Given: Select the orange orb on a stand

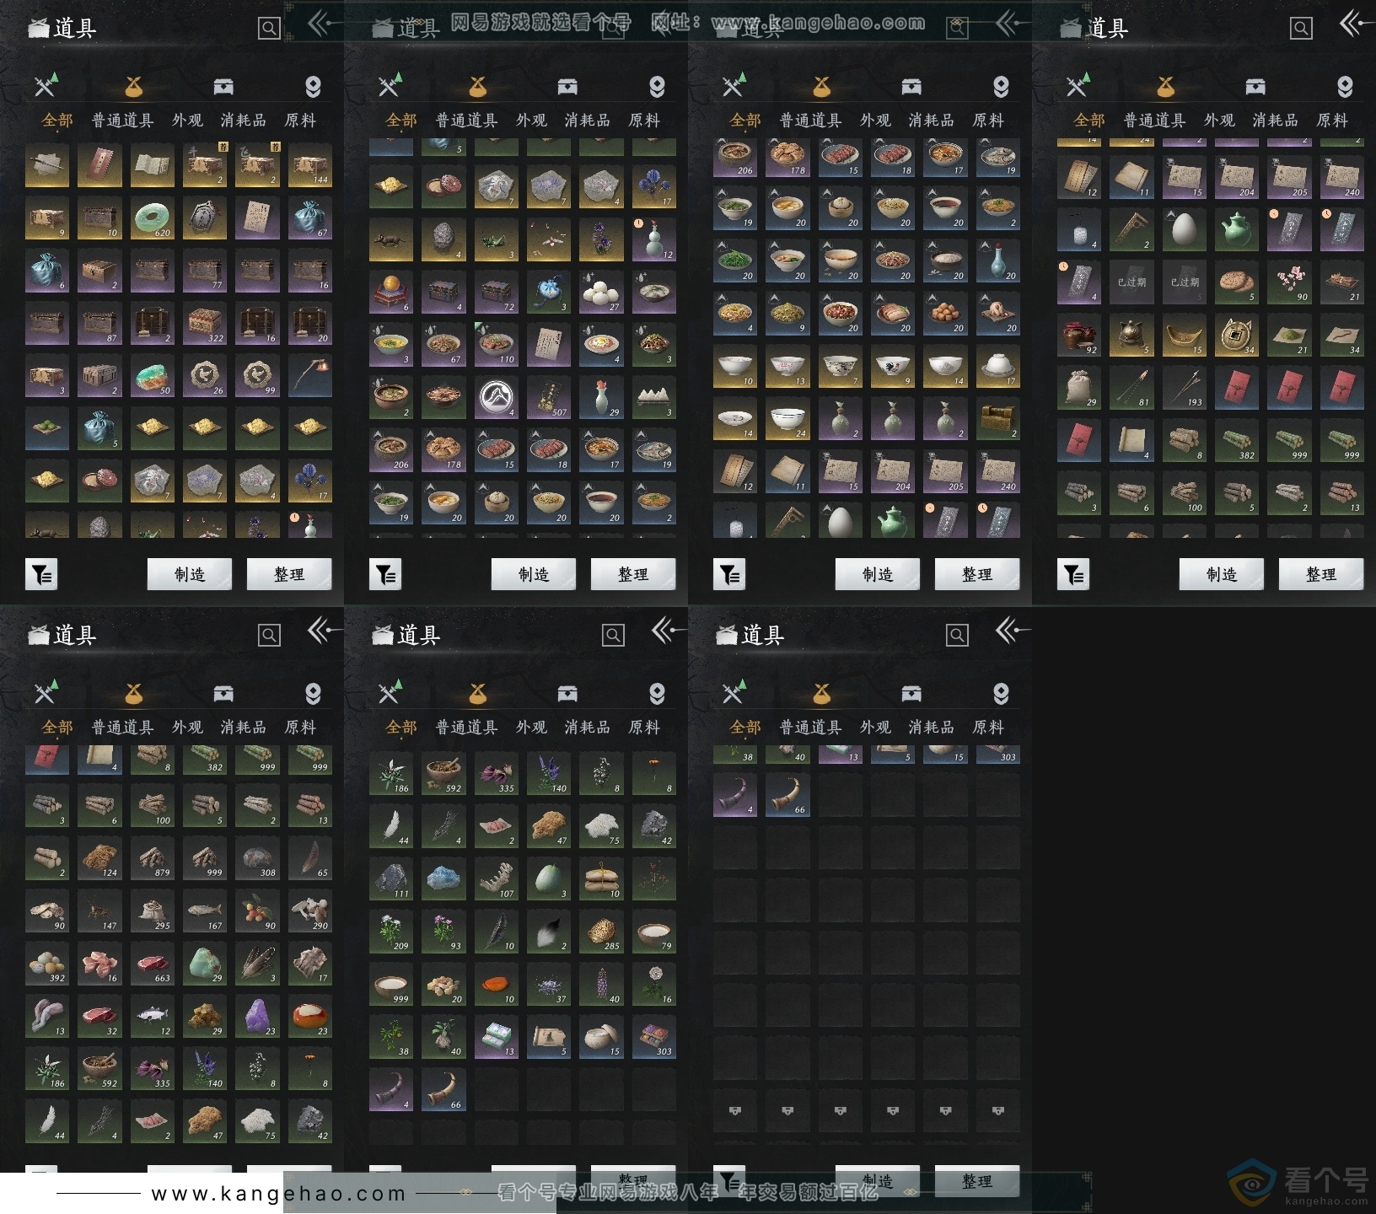Looking at the screenshot, I should [390, 293].
